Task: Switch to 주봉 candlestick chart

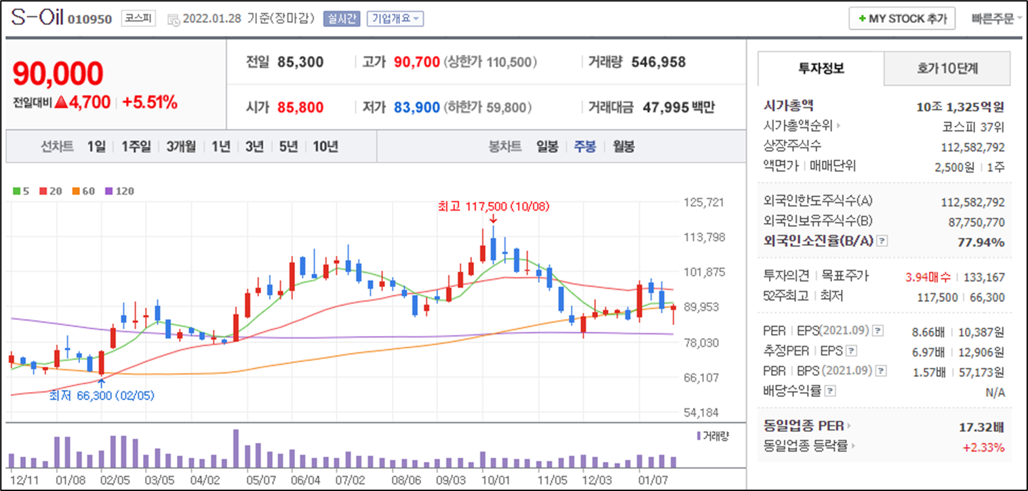Action: [585, 146]
